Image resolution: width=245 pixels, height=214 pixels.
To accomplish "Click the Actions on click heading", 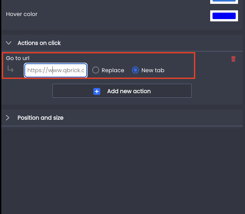I will pos(39,43).
